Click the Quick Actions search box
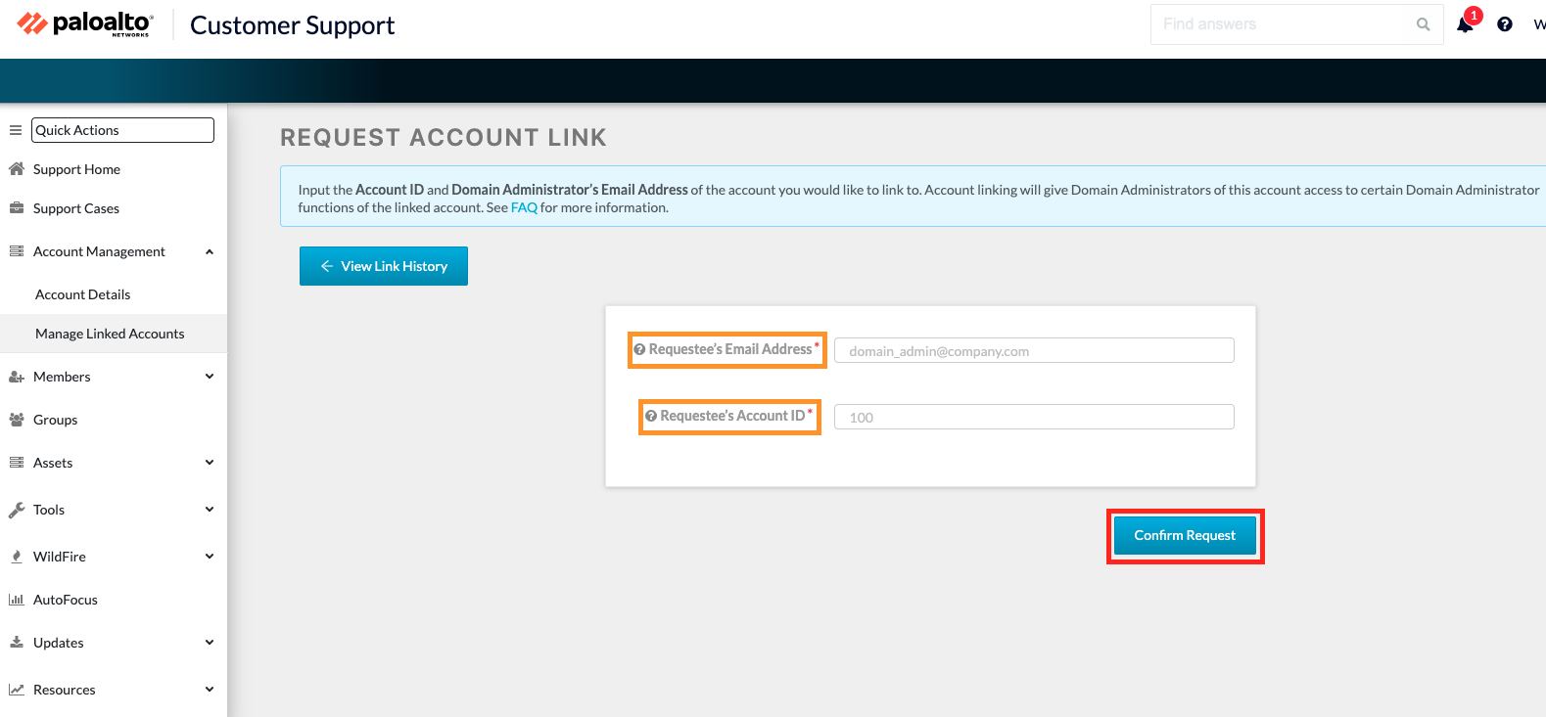The image size is (1546, 717). coord(122,130)
